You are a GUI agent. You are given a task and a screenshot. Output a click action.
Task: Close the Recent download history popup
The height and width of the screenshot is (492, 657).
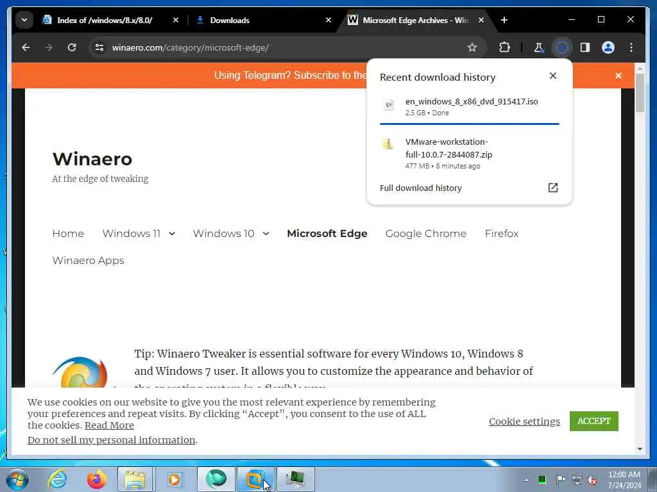[553, 76]
